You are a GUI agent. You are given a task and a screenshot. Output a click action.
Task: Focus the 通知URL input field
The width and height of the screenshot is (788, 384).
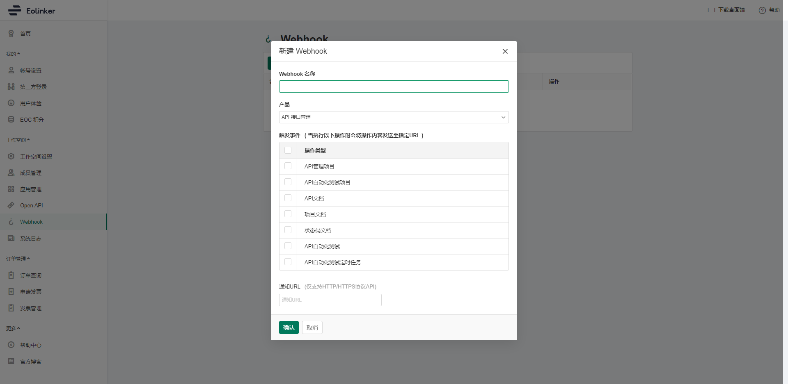coord(330,300)
